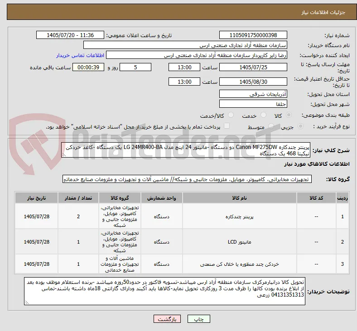Click the کد کالا column header
Screen dimensions: 357x331
coord(316,198)
